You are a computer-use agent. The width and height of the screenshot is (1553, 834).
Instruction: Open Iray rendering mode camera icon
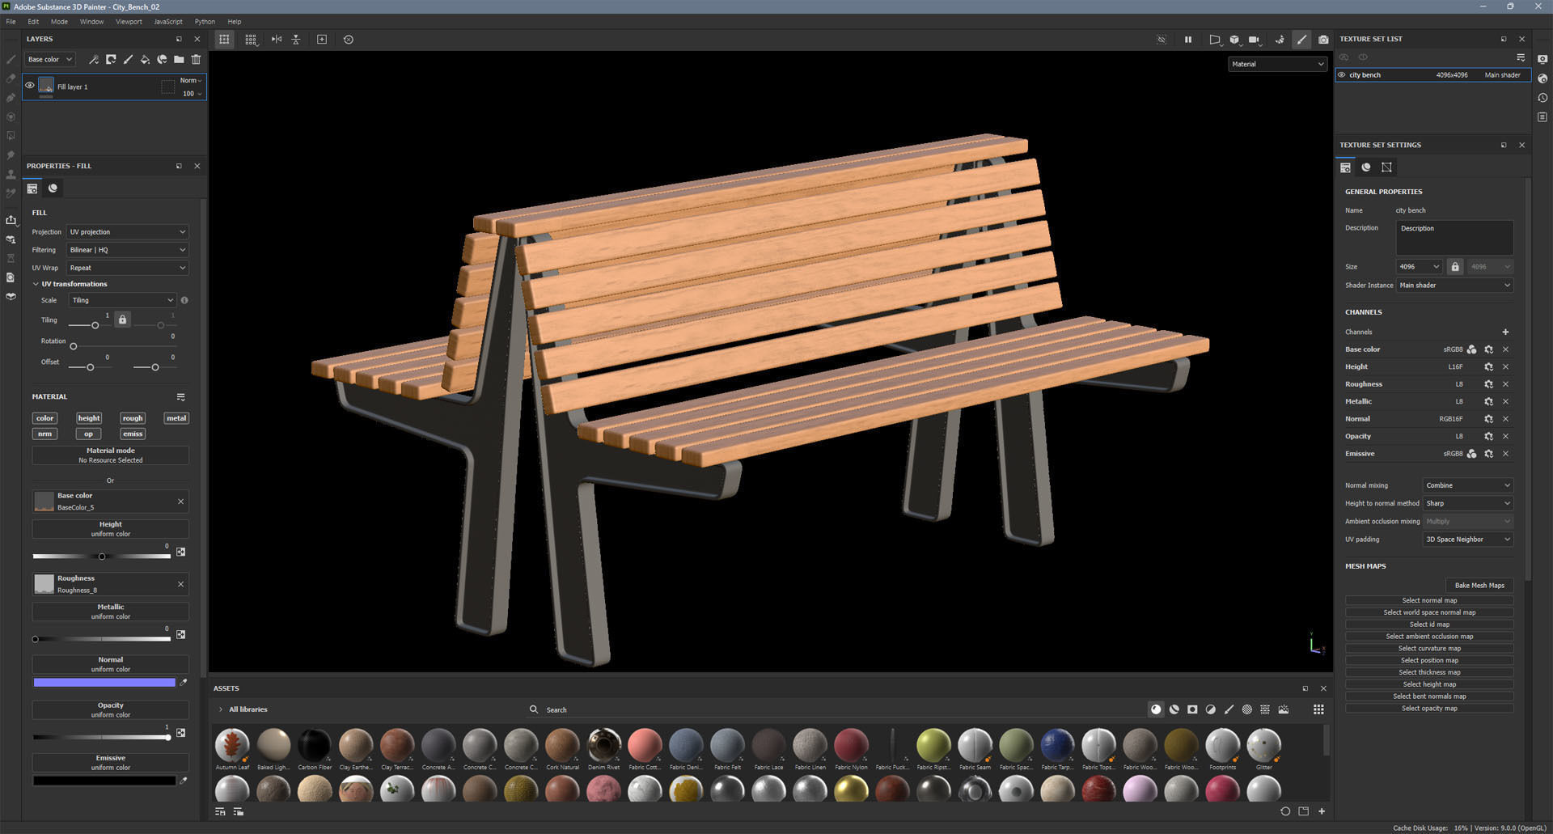1323,39
